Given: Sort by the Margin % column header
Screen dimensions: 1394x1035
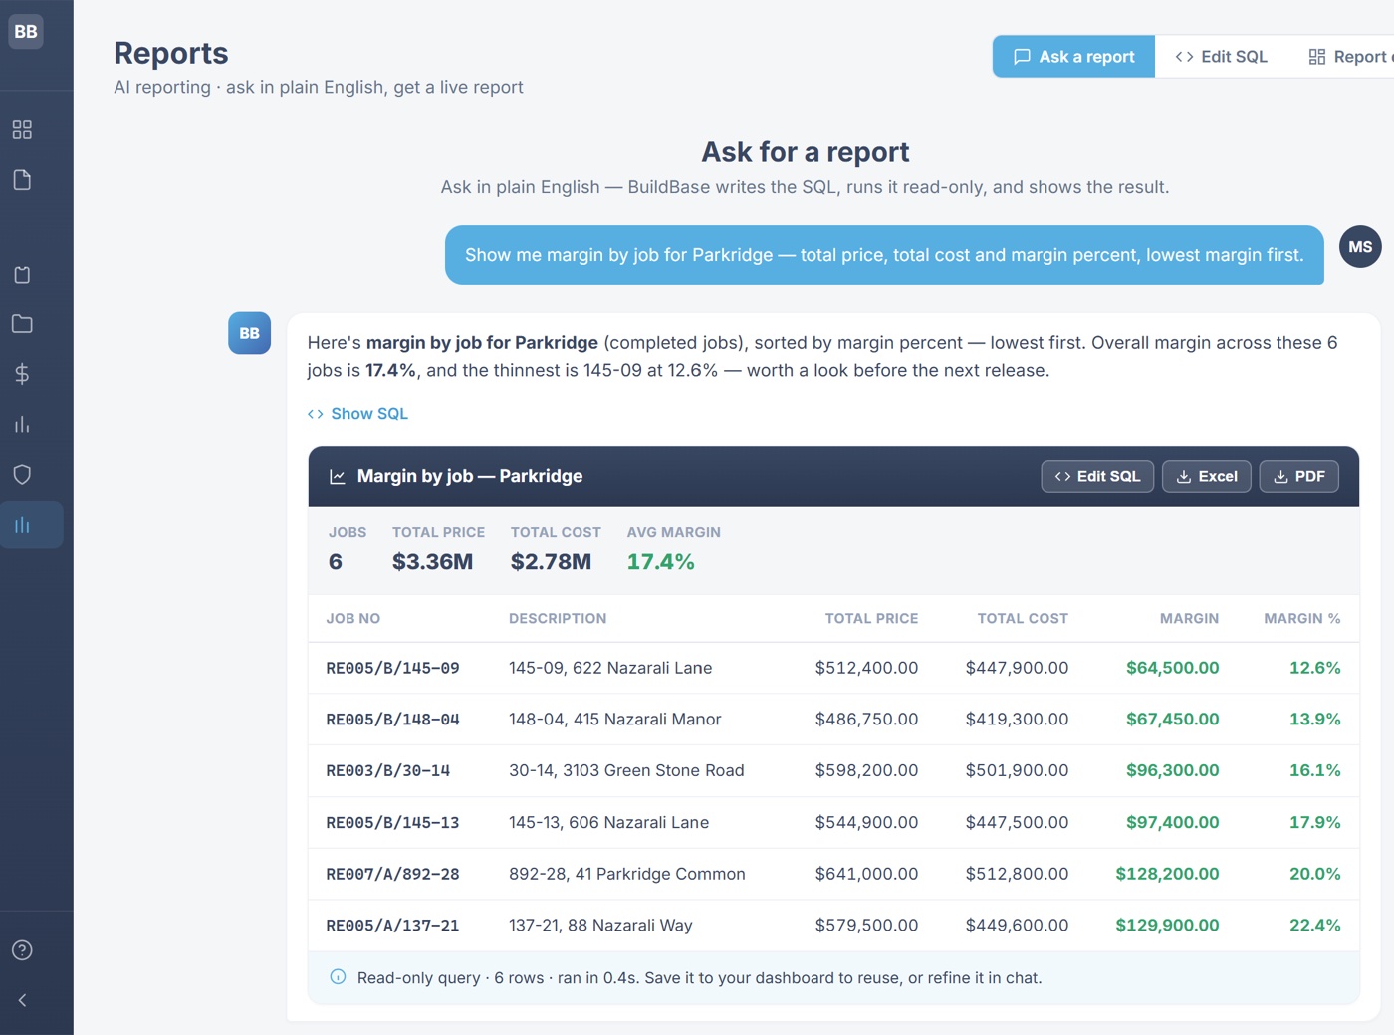Looking at the screenshot, I should pos(1301,618).
